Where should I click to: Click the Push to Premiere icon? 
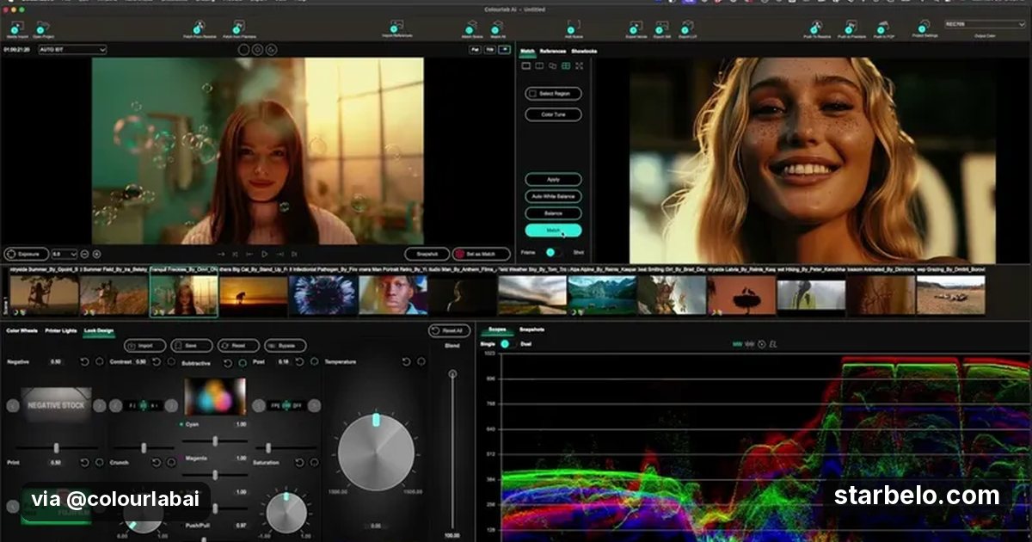click(851, 27)
